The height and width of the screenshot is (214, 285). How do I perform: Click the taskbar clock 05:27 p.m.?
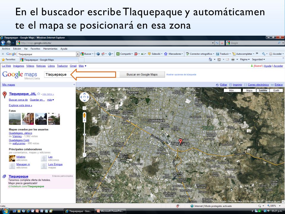[x=277, y=211]
